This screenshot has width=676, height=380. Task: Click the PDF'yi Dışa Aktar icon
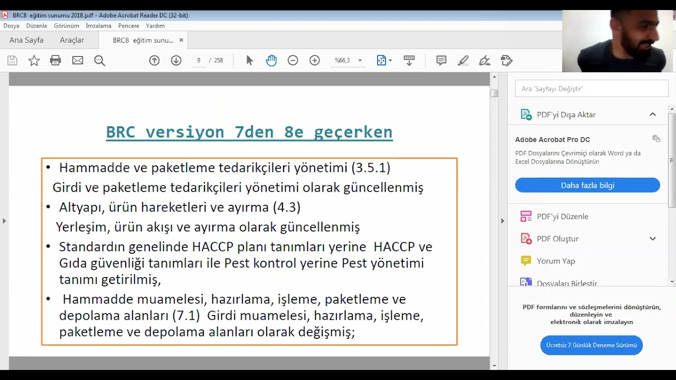click(526, 115)
